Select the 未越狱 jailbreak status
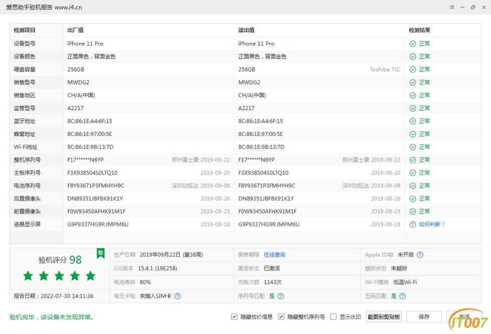 tap(399, 268)
